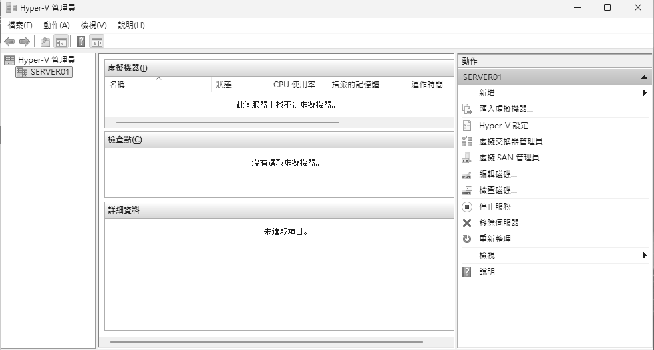Expand the 新增 submenu arrow
The height and width of the screenshot is (350, 654).
point(645,92)
